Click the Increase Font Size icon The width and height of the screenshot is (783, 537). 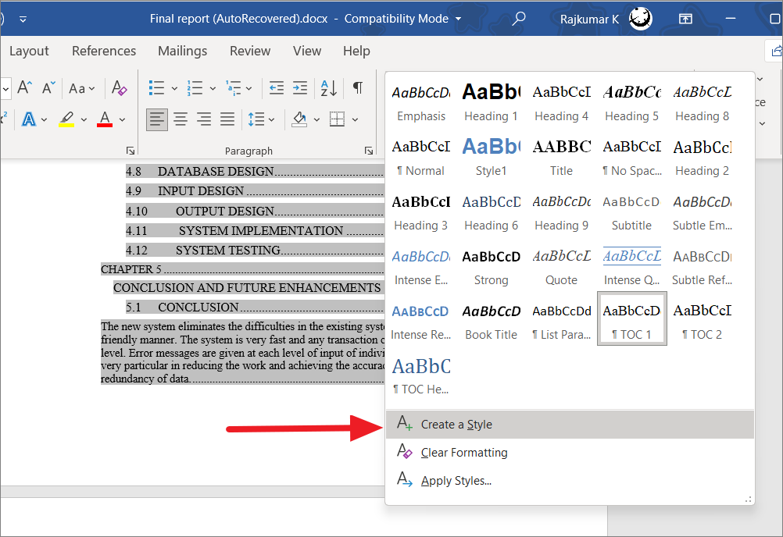coord(24,88)
